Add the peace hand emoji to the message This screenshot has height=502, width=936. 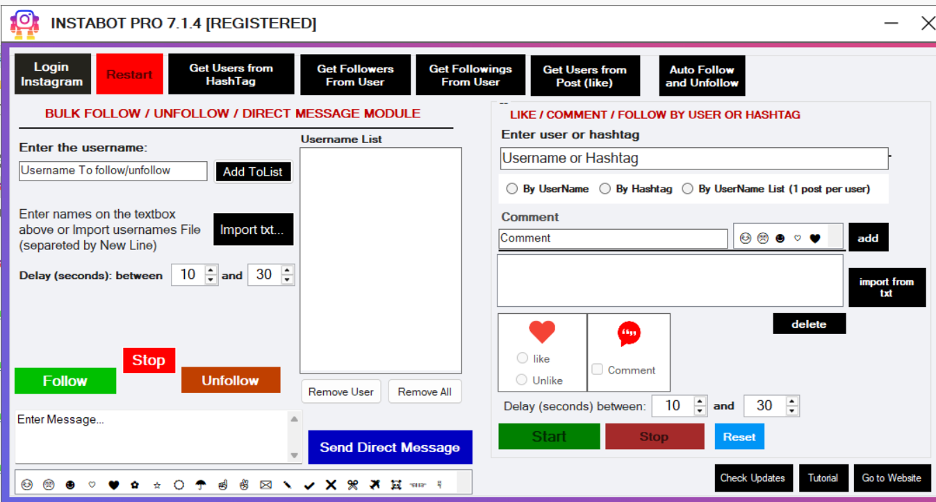point(244,485)
